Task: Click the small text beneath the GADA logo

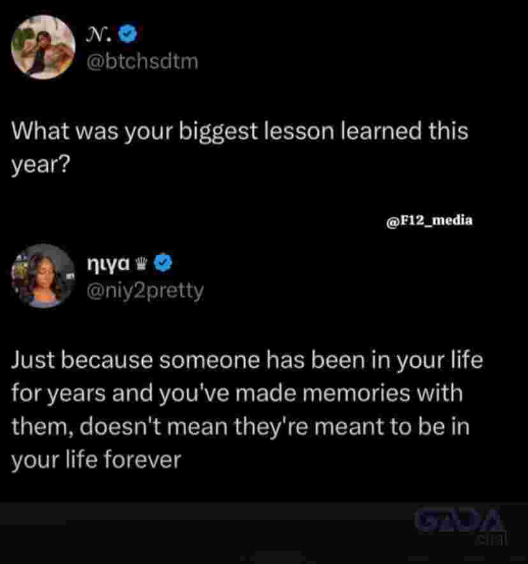Action: (491, 540)
